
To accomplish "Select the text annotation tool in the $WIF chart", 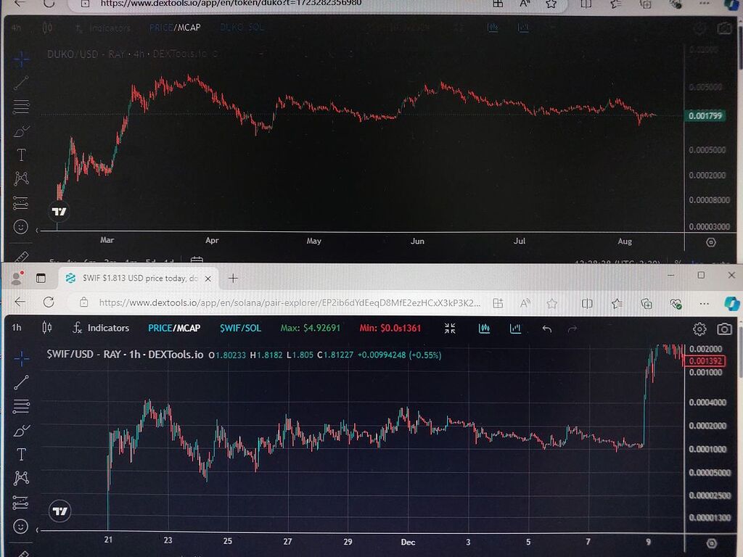I will coord(21,455).
